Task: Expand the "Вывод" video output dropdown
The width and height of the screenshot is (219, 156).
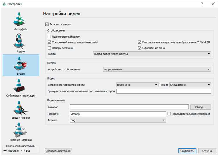Action: coord(152,54)
